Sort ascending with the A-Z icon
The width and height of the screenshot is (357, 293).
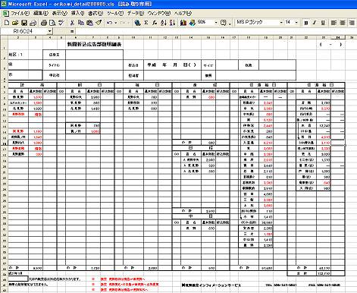click(164, 23)
